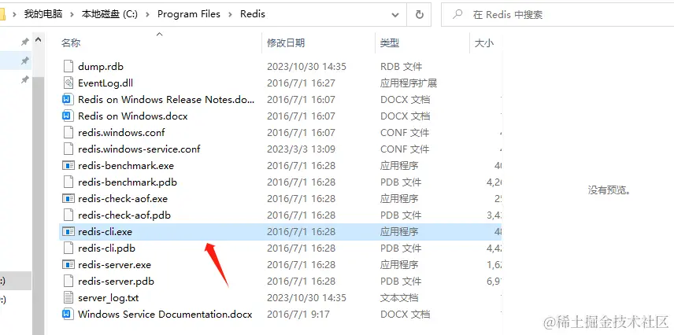
Task: Select the redis-cli.exe application icon
Action: coord(69,232)
